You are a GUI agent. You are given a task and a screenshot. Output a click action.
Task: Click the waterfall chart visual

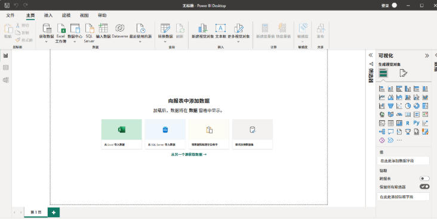coord(382,106)
